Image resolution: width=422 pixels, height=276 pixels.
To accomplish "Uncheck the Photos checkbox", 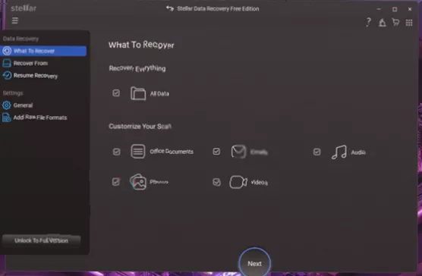I will pyautogui.click(x=116, y=182).
